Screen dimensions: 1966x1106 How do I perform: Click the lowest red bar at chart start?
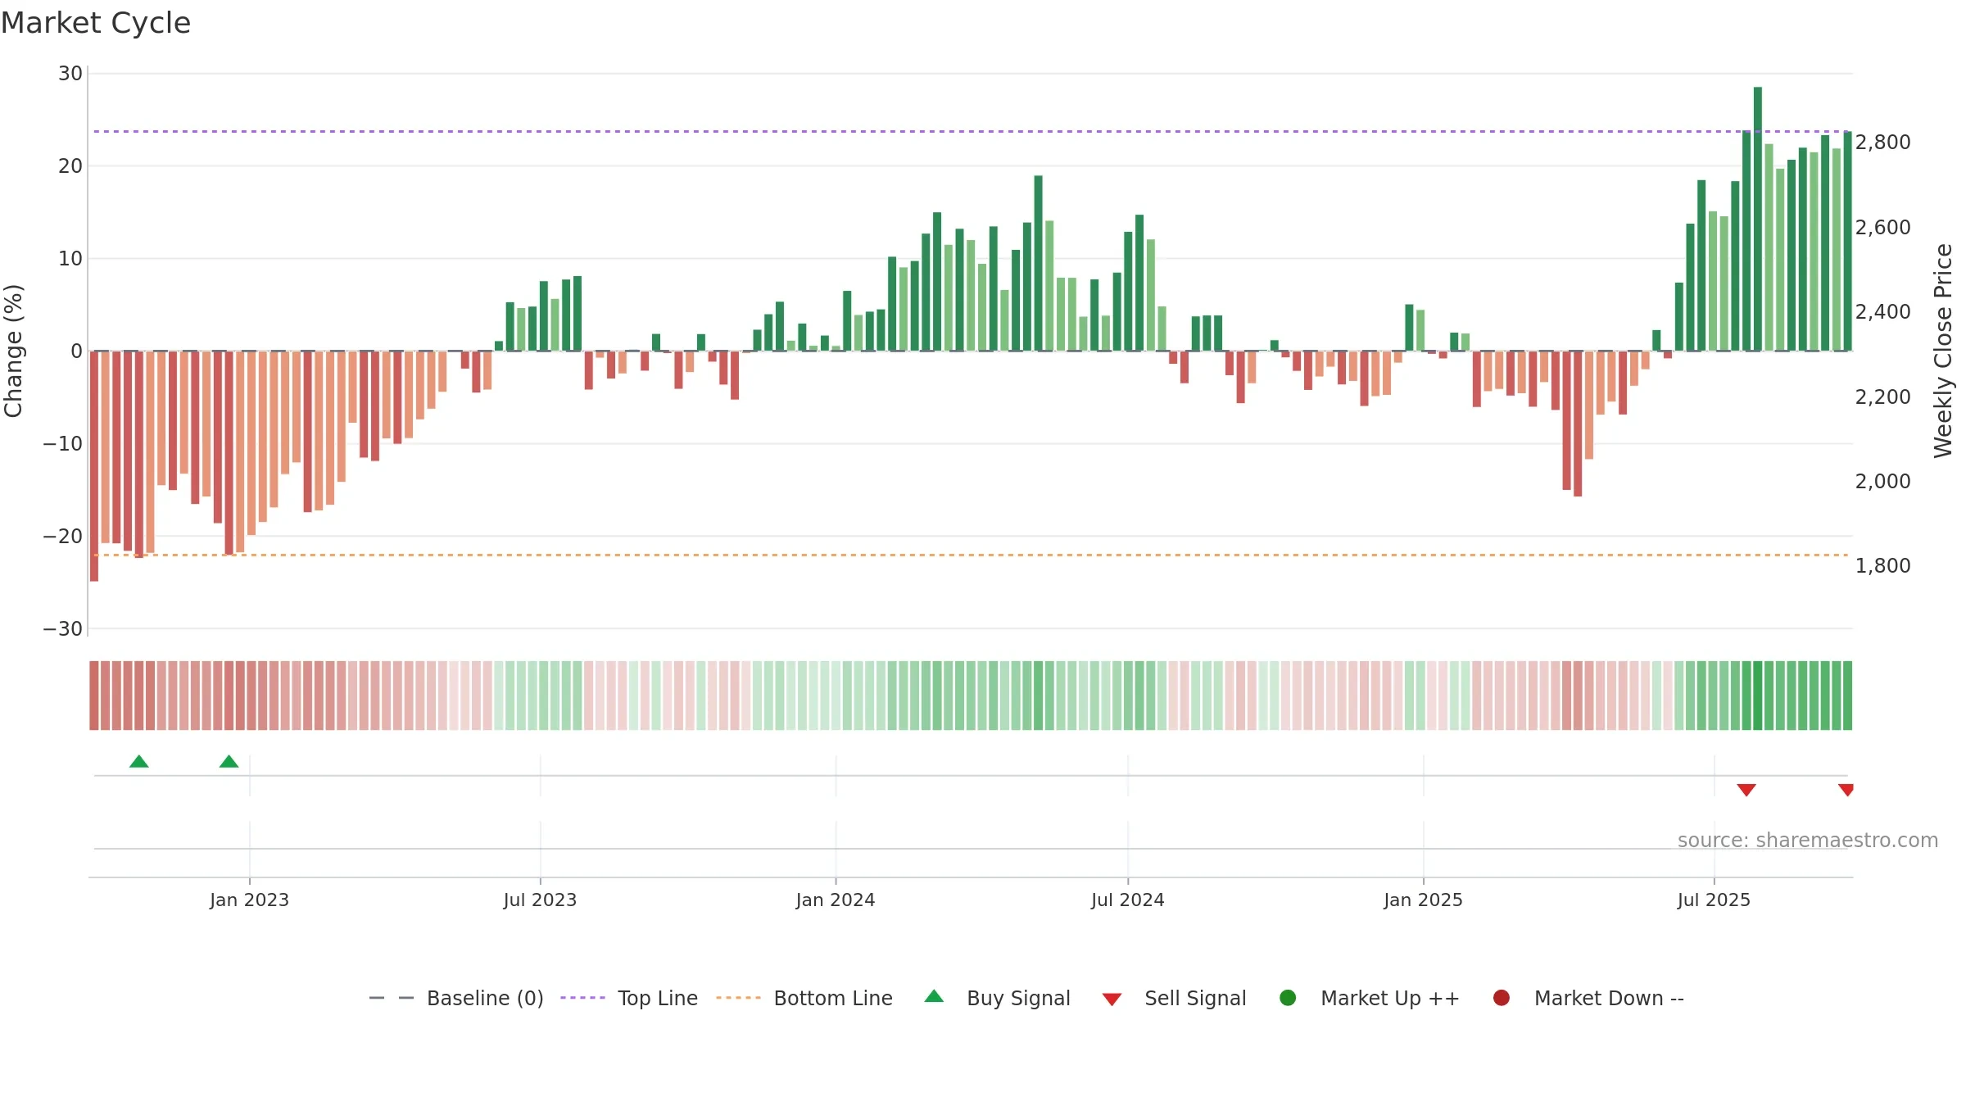click(94, 466)
